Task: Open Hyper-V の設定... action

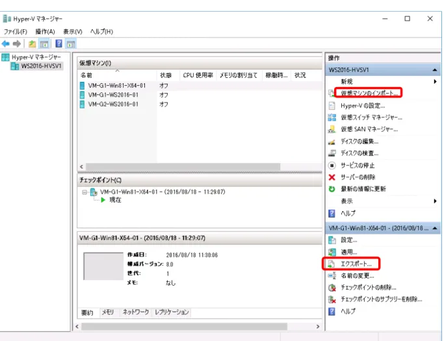Action: (363, 106)
